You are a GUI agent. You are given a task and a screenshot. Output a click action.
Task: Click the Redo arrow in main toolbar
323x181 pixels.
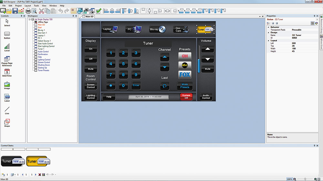click(67, 11)
